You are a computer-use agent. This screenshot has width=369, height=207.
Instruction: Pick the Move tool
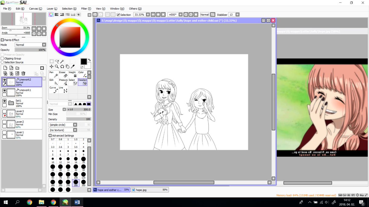51,66
